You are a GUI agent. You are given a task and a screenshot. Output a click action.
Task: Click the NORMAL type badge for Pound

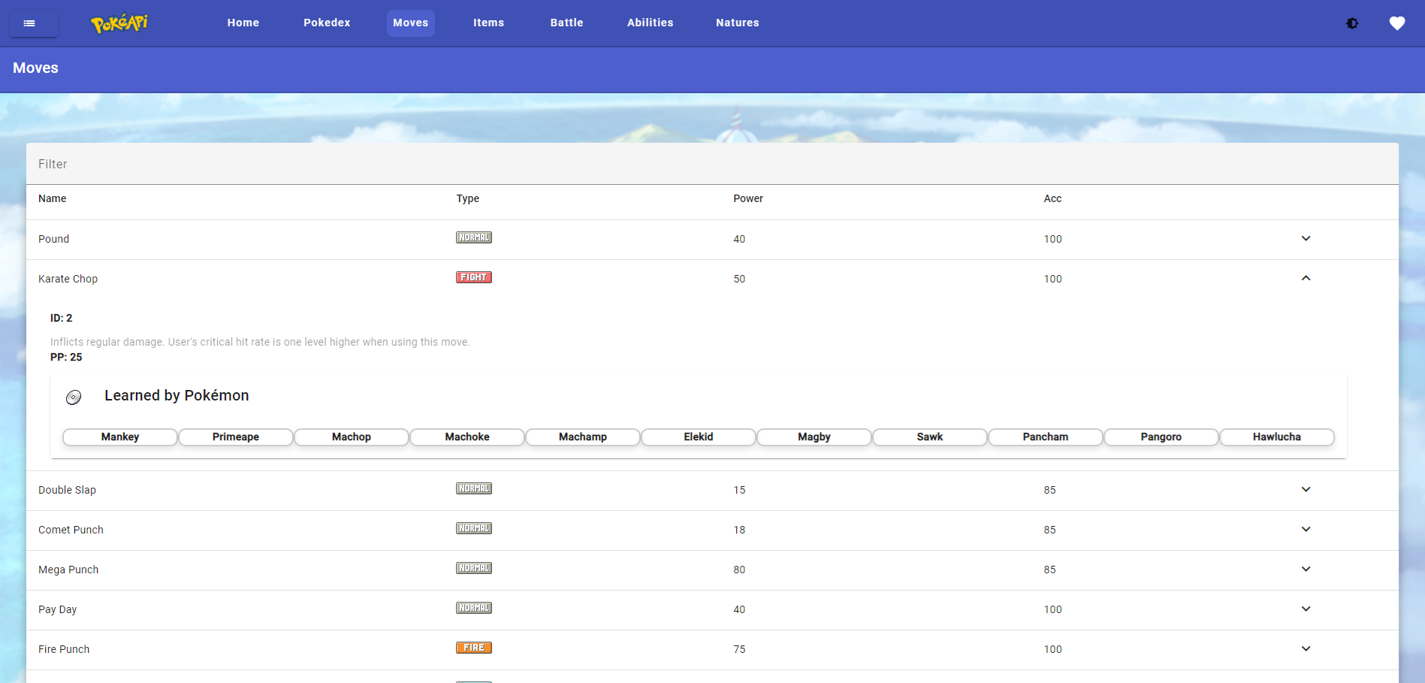[474, 237]
